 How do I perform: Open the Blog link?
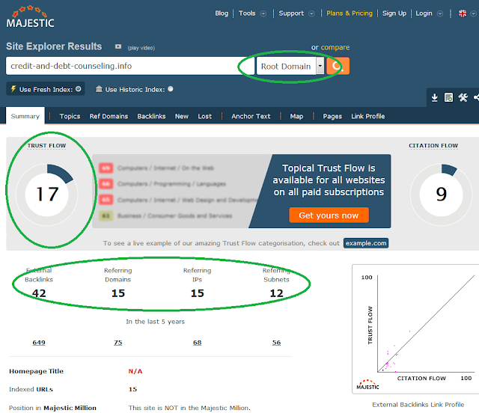pos(222,13)
